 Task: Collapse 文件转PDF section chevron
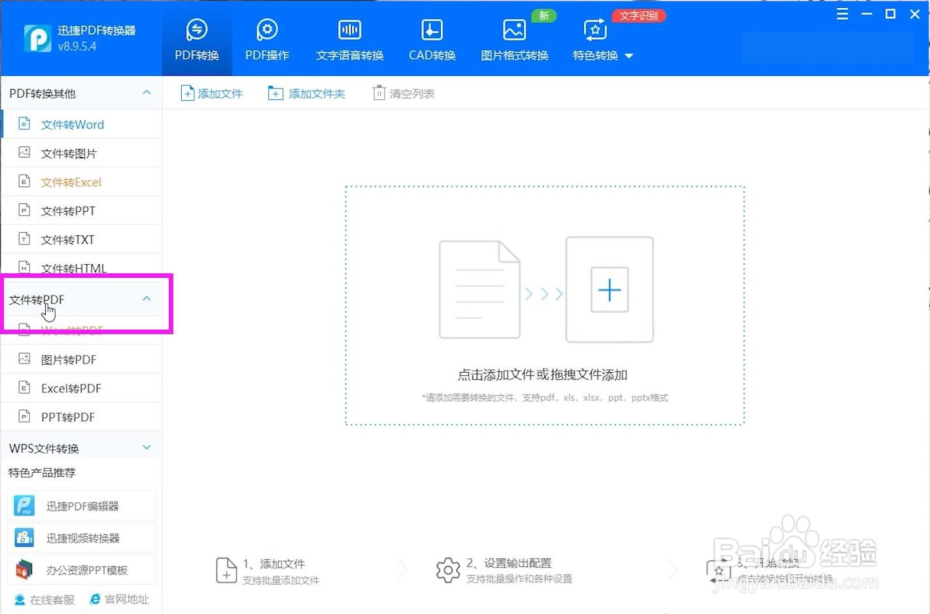pyautogui.click(x=146, y=299)
